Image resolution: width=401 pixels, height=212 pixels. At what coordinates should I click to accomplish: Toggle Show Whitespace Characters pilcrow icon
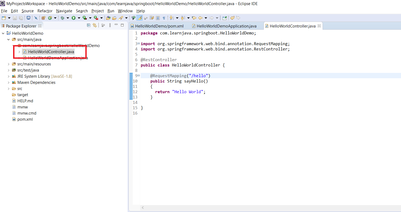click(164, 18)
